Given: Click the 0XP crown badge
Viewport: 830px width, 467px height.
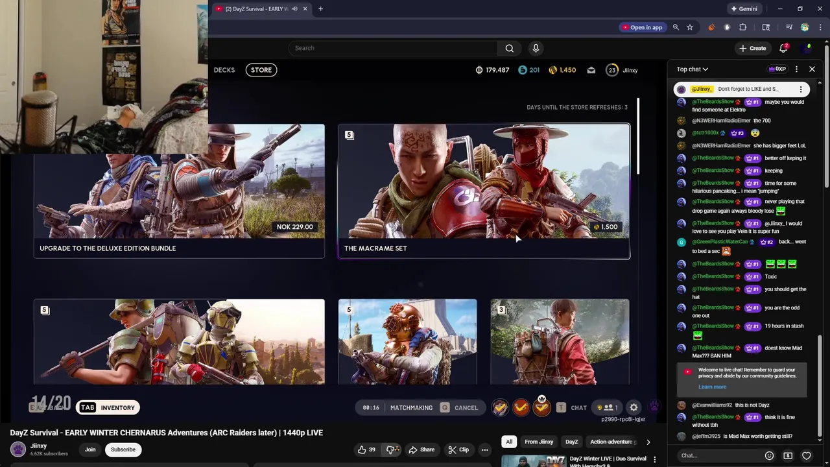Looking at the screenshot, I should [777, 69].
